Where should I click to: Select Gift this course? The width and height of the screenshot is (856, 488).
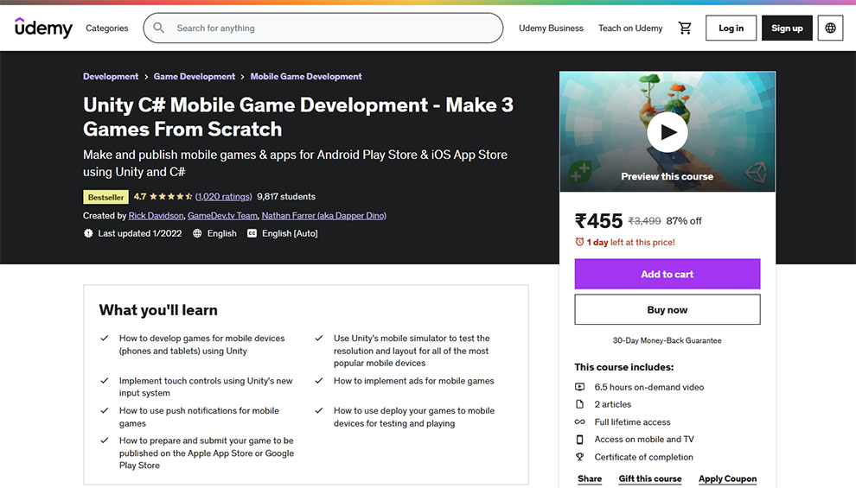click(650, 478)
